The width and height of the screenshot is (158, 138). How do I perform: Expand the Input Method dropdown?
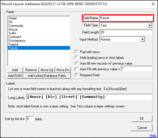pyautogui.click(x=142, y=39)
